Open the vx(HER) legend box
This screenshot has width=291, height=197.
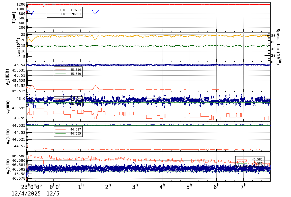coord(69,72)
